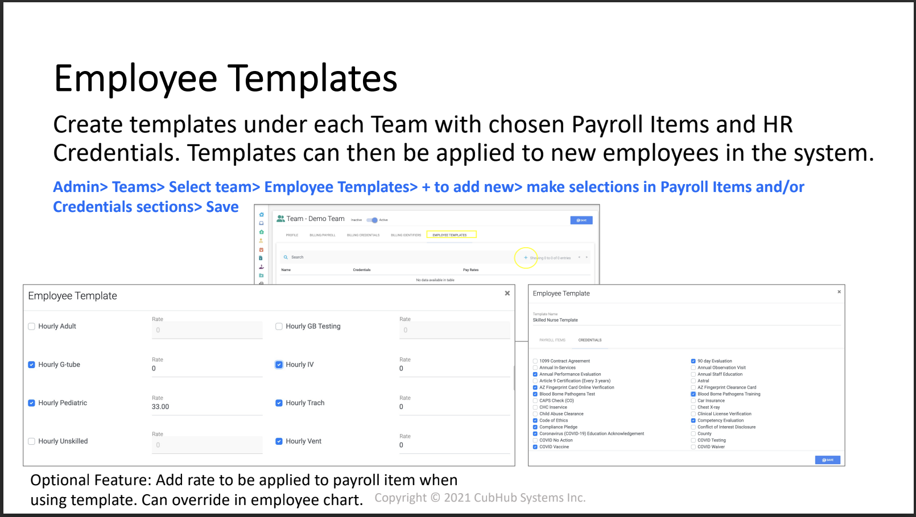Click the Hourly IV rate field
The width and height of the screenshot is (916, 517).
click(455, 369)
